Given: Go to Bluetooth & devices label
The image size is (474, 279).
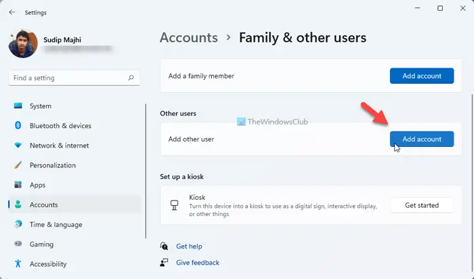Looking at the screenshot, I should [60, 126].
